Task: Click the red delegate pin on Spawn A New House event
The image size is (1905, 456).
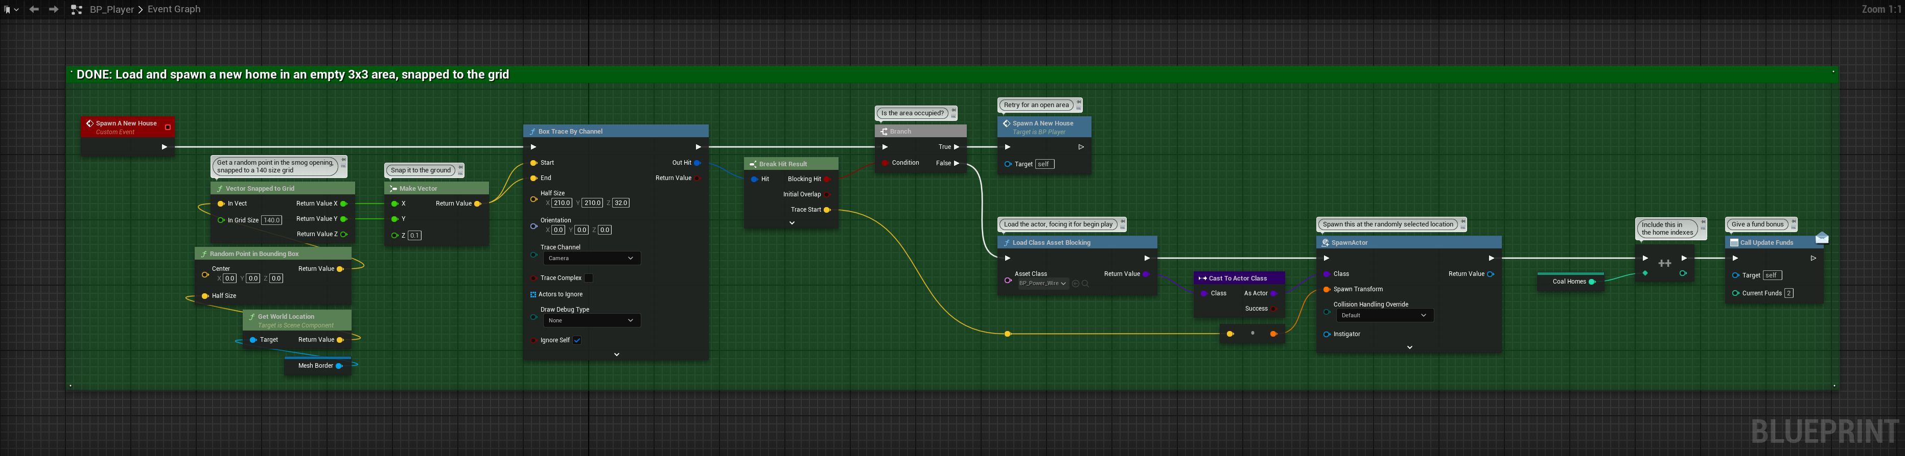Action: click(x=168, y=128)
